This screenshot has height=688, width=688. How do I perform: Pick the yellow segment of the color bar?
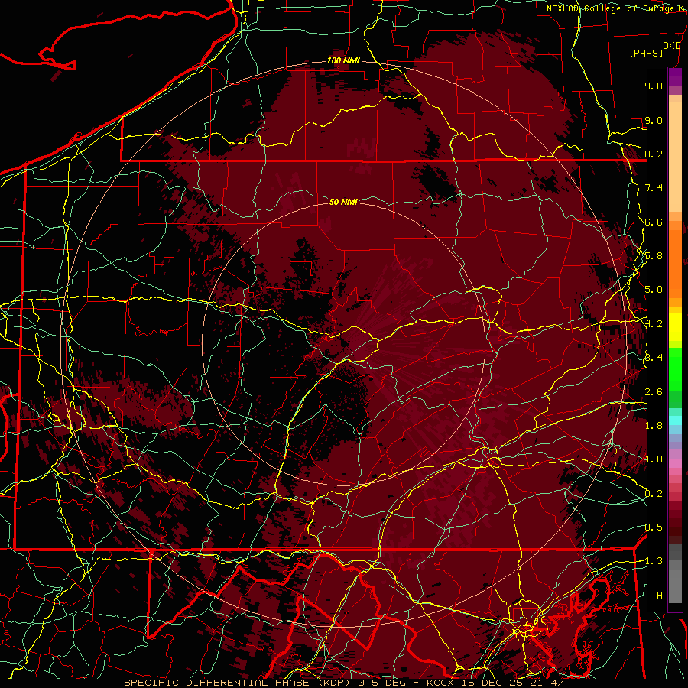pos(675,327)
